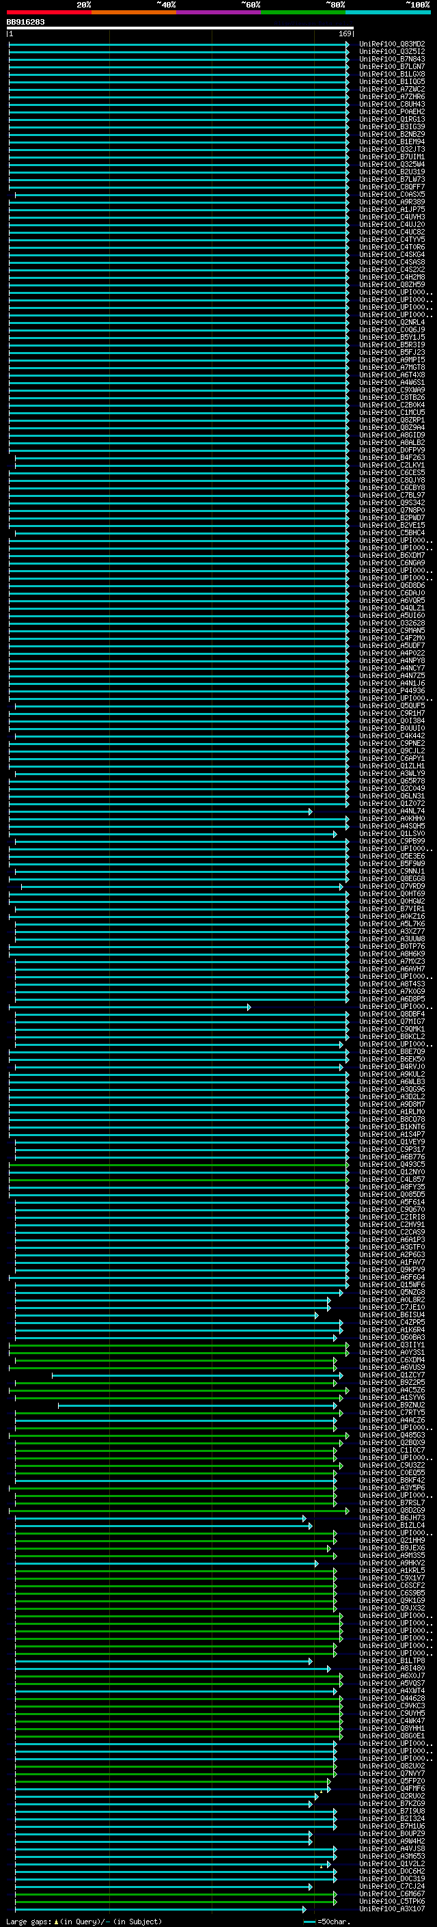Click the query end position 169
The height and width of the screenshot is (1927, 437).
(x=345, y=33)
